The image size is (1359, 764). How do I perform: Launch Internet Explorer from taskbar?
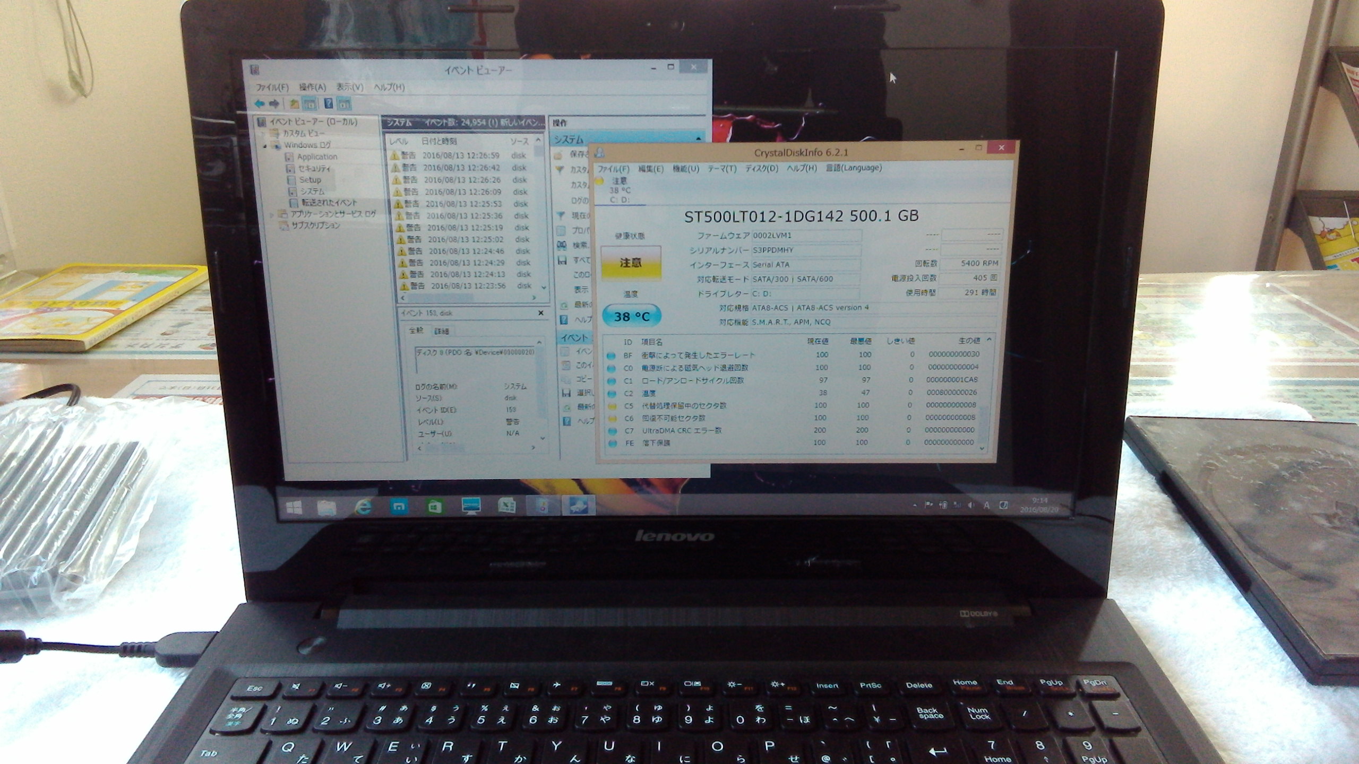(363, 508)
